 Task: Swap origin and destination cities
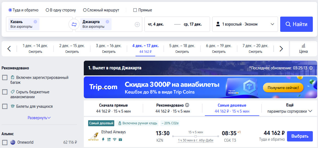(x=74, y=24)
